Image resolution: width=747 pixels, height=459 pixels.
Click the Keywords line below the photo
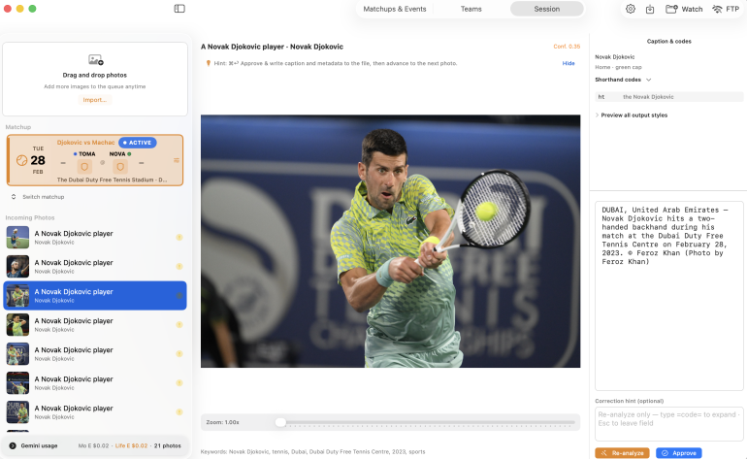click(x=312, y=451)
